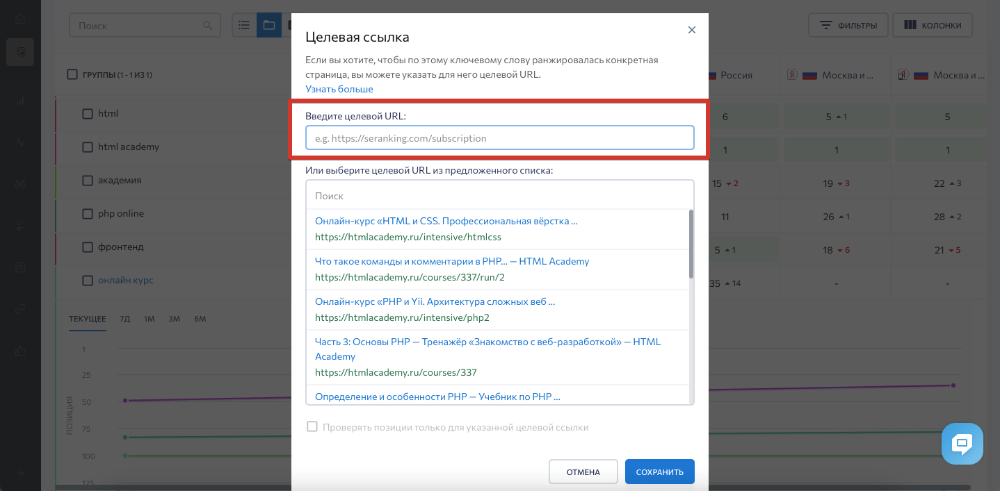
Task: Click the suggested URL list scrollbar
Action: 691,244
